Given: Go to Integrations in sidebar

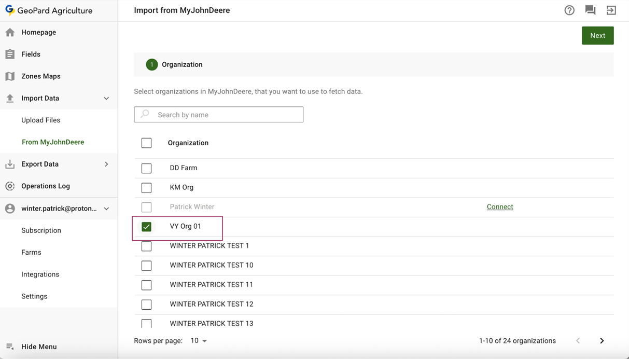Looking at the screenshot, I should [40, 274].
